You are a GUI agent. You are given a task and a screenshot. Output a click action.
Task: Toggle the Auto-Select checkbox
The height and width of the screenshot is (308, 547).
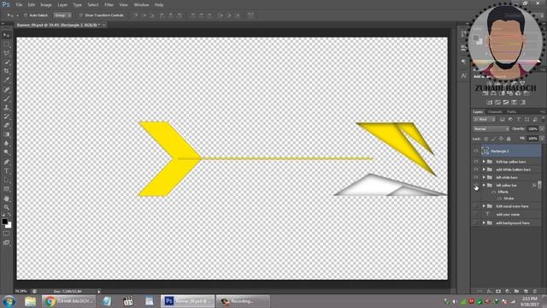(26, 15)
